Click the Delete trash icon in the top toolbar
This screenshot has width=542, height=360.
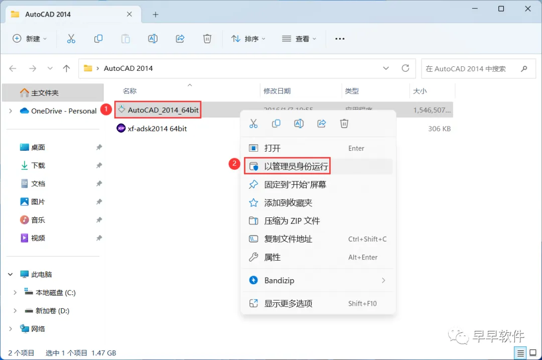click(207, 39)
